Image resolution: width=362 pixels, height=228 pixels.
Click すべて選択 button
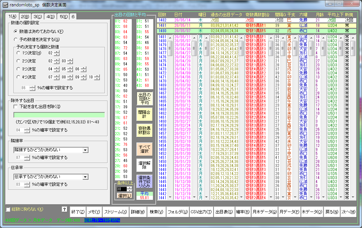145,149
